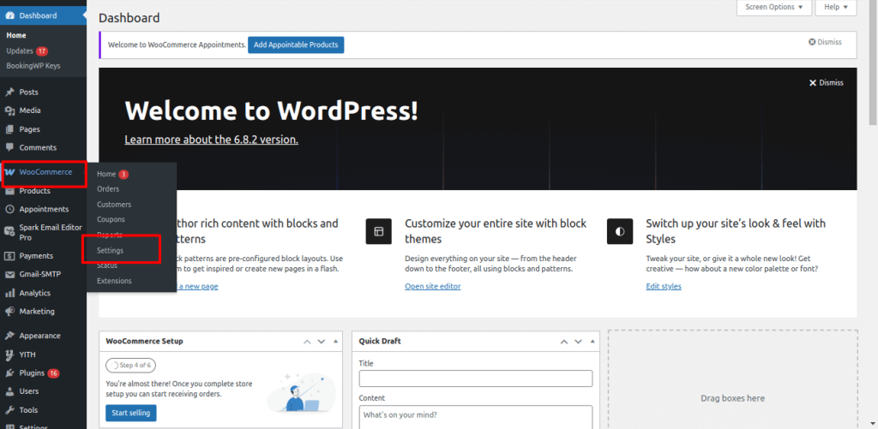Screen dimensions: 878x429
Task: Click the Styles half-circle icon
Action: tap(620, 231)
